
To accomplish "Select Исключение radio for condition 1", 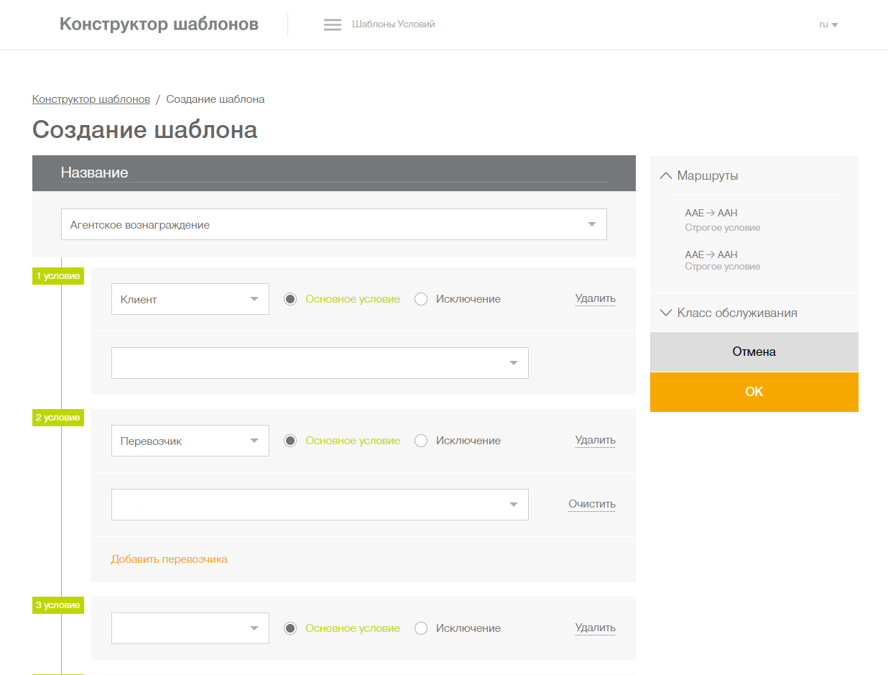I will point(421,299).
